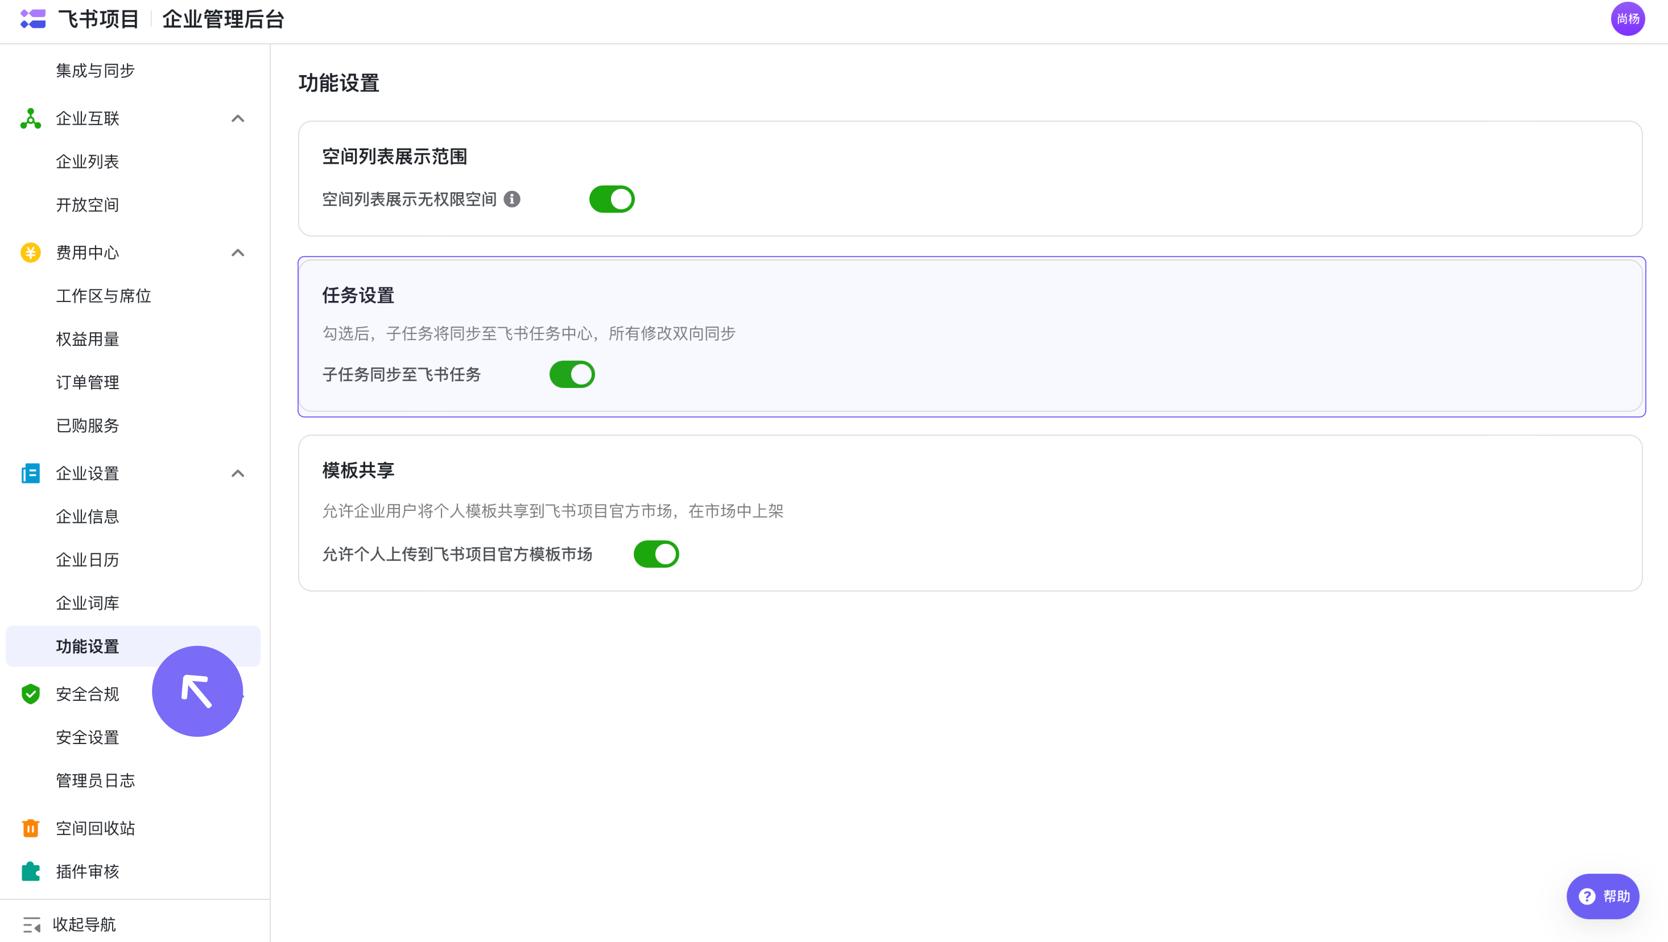Turn off 允许个人上传到飞书项目官方模板市场 switch

[656, 554]
